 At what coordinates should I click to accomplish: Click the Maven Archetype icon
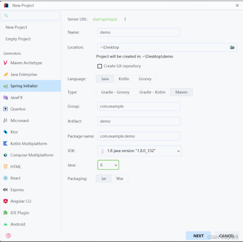(x=6, y=63)
